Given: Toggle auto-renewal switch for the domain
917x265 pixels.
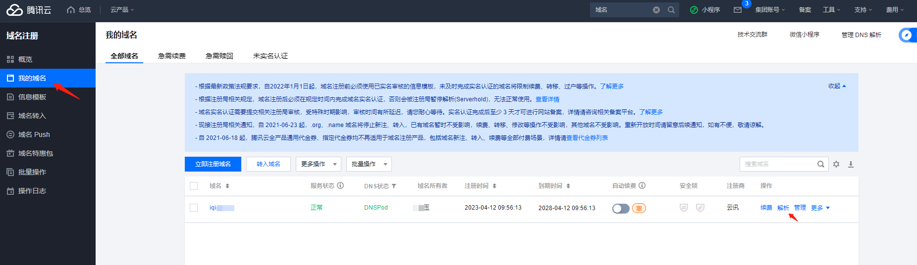Looking at the screenshot, I should click(620, 208).
